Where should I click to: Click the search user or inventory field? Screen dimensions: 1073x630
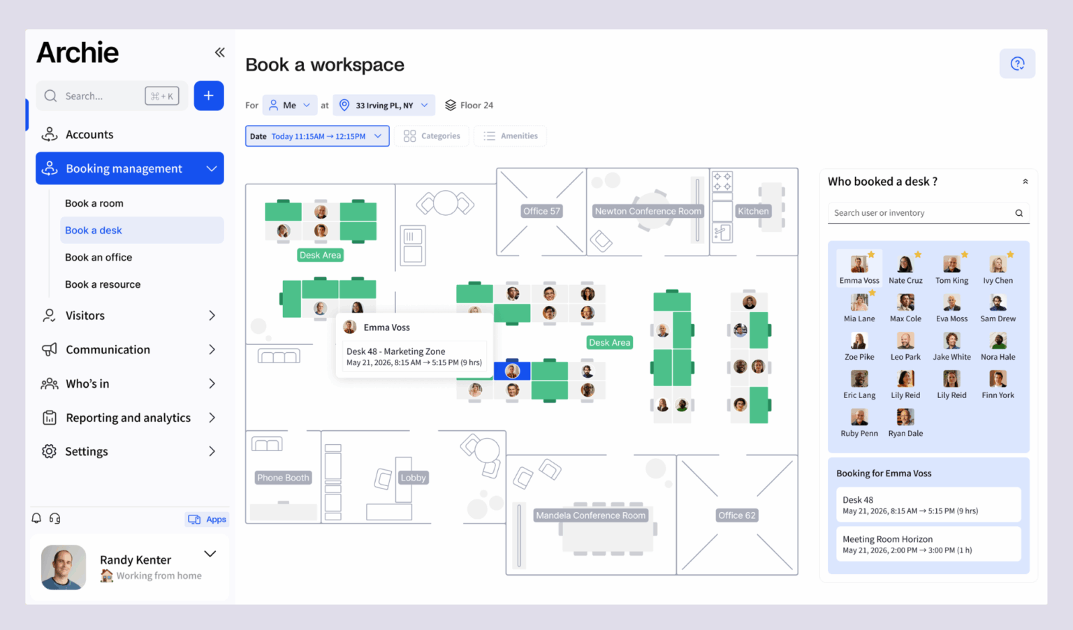[919, 212]
